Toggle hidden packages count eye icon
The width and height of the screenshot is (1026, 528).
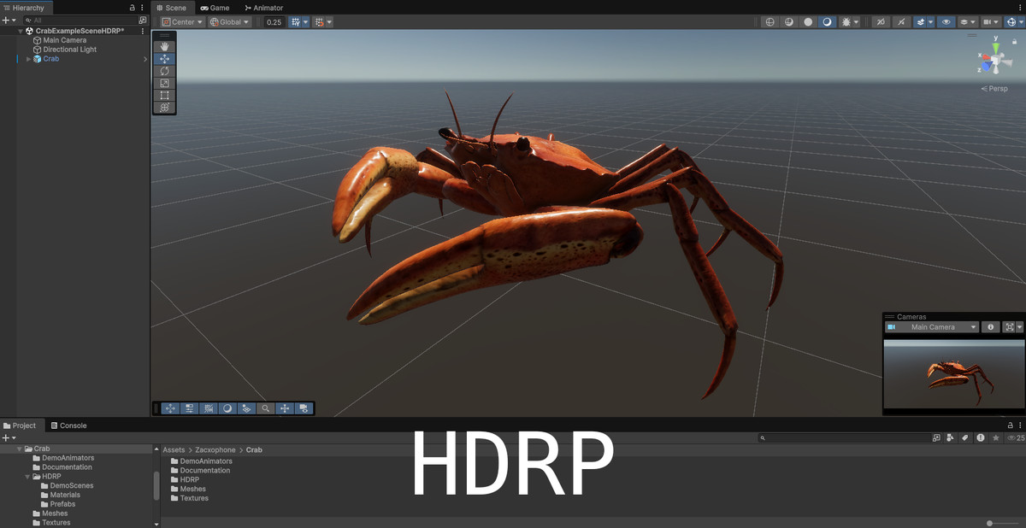pyautogui.click(x=1016, y=437)
